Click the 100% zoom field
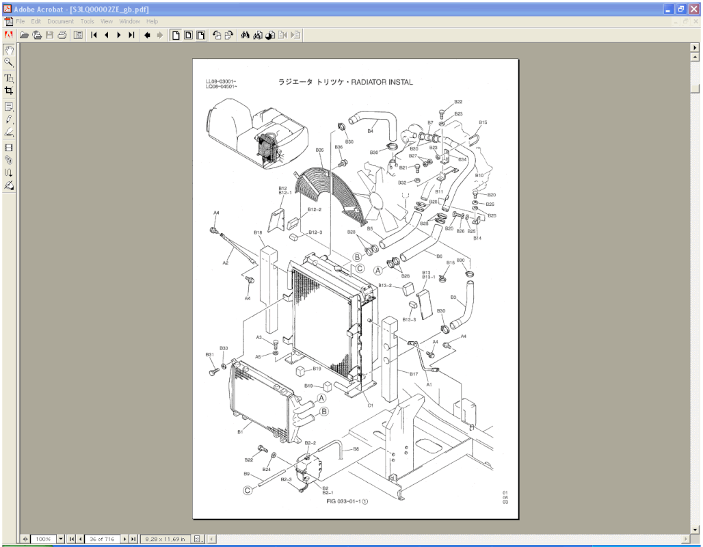The image size is (703, 547). coord(44,539)
